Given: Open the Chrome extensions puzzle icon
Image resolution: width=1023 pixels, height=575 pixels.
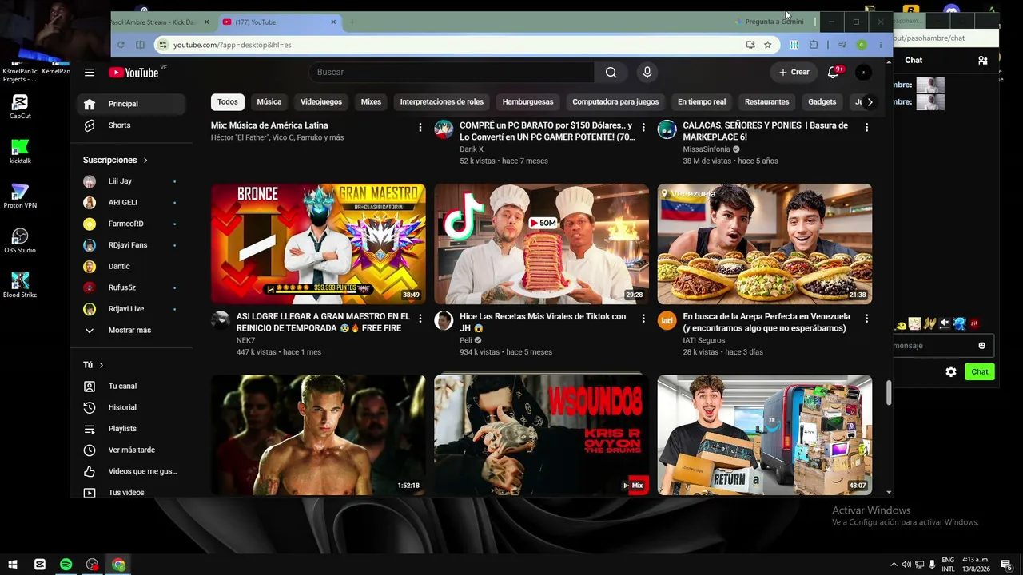Looking at the screenshot, I should tap(814, 45).
